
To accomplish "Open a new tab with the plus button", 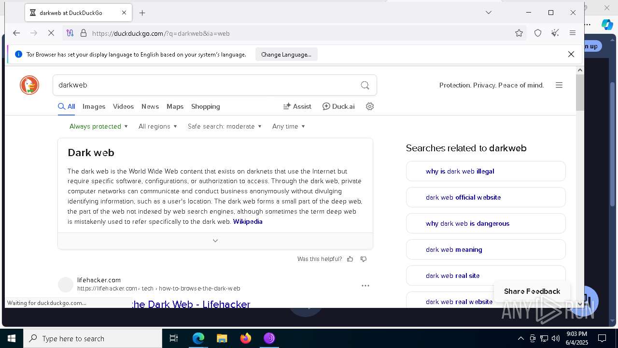I will [142, 13].
